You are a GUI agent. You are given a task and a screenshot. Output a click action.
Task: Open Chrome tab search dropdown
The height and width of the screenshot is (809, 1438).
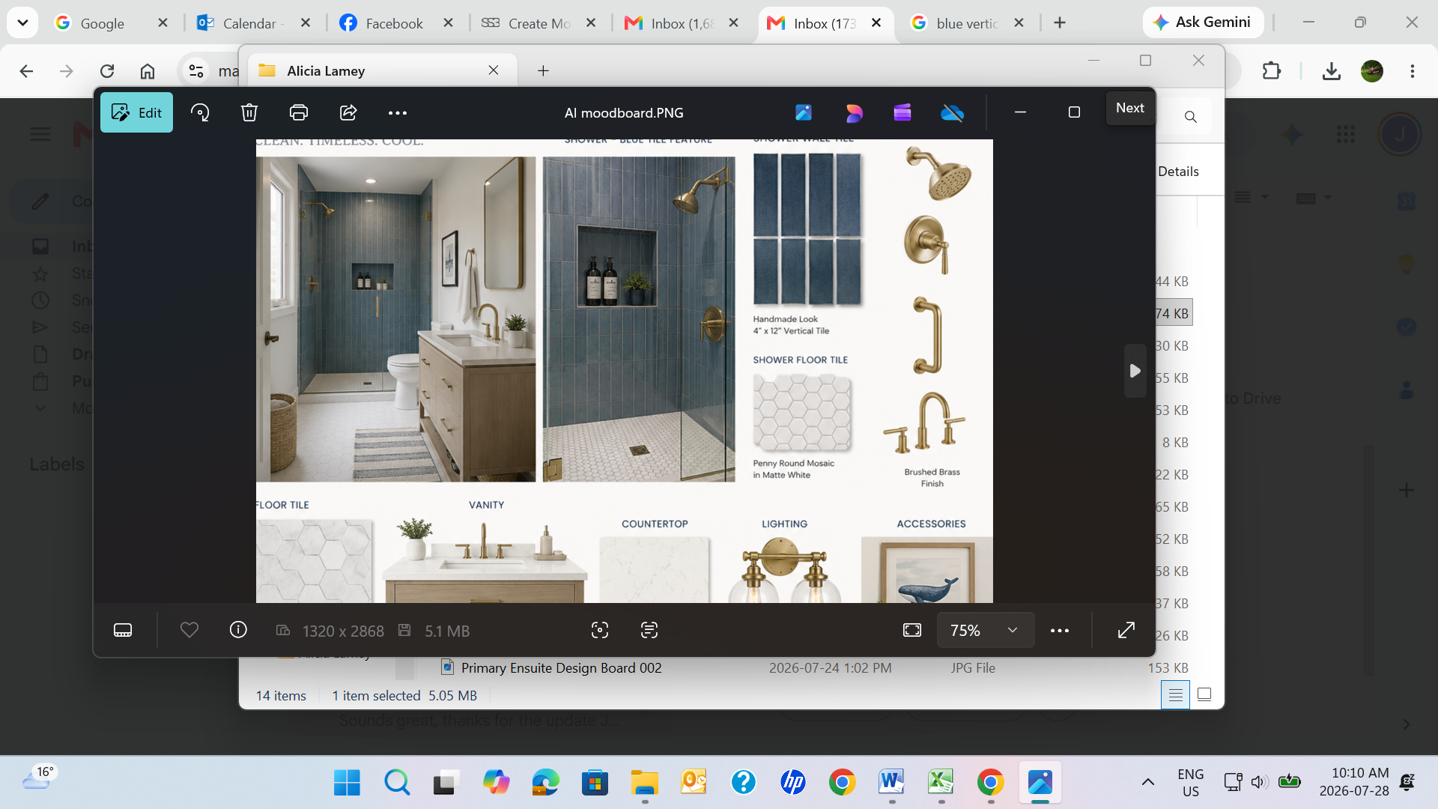(x=22, y=22)
